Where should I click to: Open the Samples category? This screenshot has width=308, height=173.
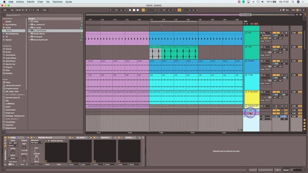coord(9,74)
